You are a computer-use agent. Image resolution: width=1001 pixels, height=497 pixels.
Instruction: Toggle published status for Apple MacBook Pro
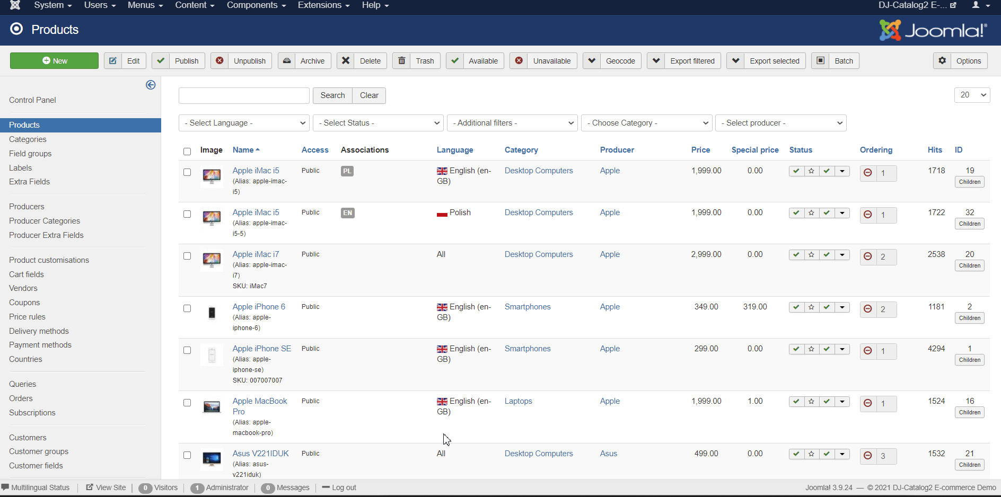(x=796, y=402)
